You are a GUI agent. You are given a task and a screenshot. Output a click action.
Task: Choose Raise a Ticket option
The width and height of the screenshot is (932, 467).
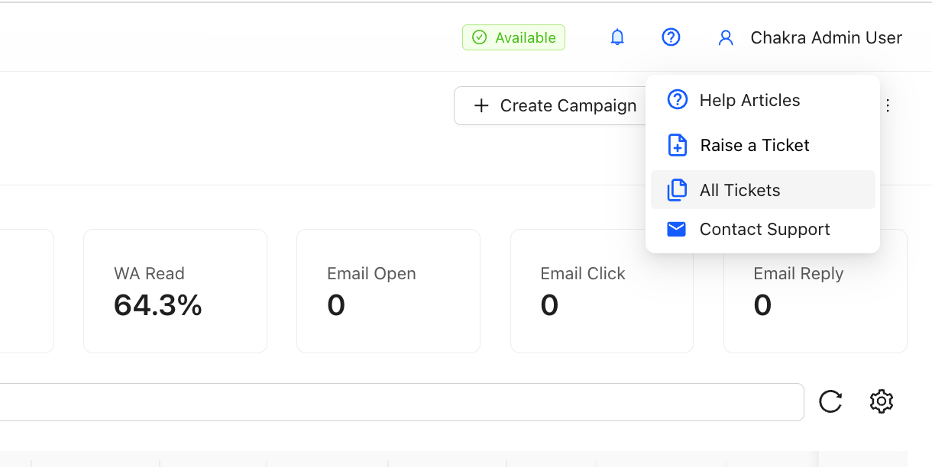click(x=754, y=145)
